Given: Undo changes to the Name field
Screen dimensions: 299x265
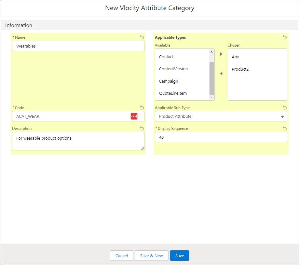Looking at the screenshot, I should pyautogui.click(x=142, y=37).
